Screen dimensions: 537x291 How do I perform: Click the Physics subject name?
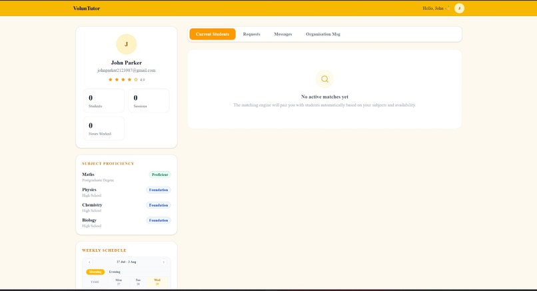click(x=89, y=190)
